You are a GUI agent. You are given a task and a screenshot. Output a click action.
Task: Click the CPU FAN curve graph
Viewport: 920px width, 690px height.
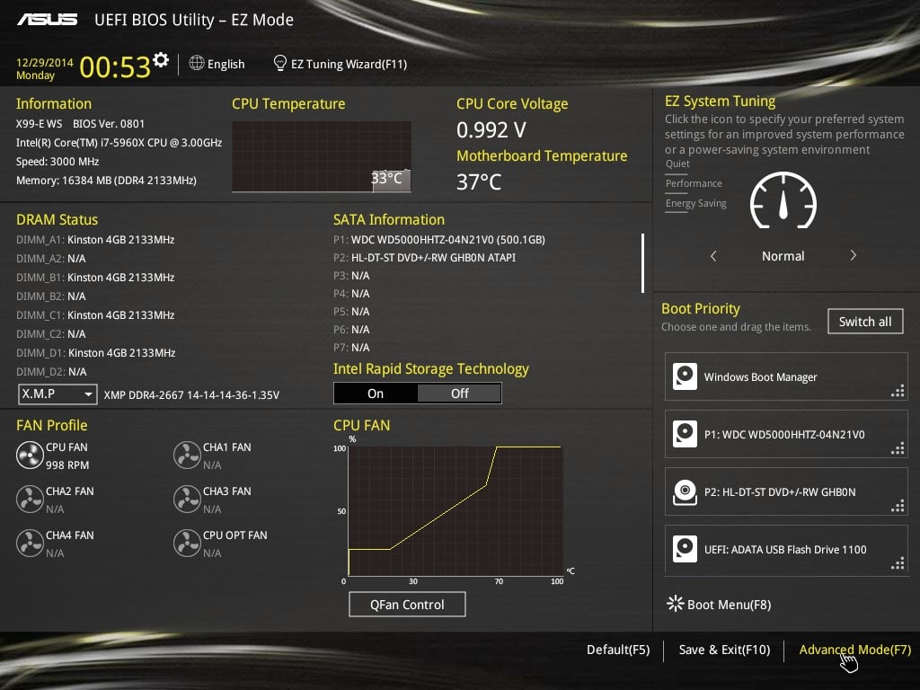(x=456, y=510)
